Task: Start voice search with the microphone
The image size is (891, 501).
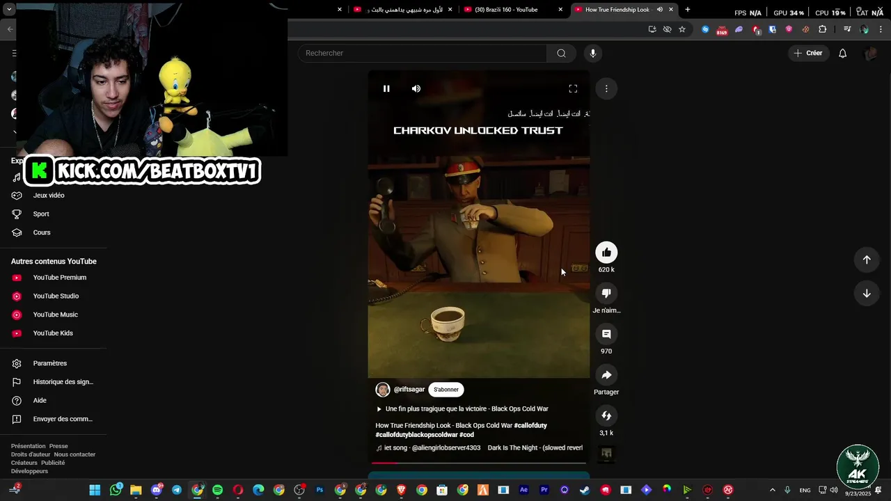Action: pos(593,53)
